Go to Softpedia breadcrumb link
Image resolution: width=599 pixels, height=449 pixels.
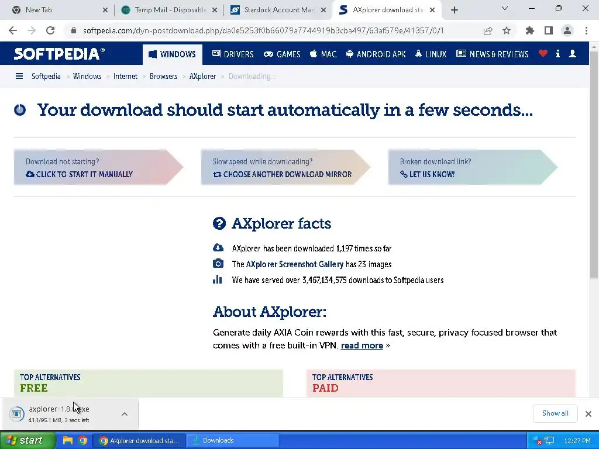(x=46, y=77)
